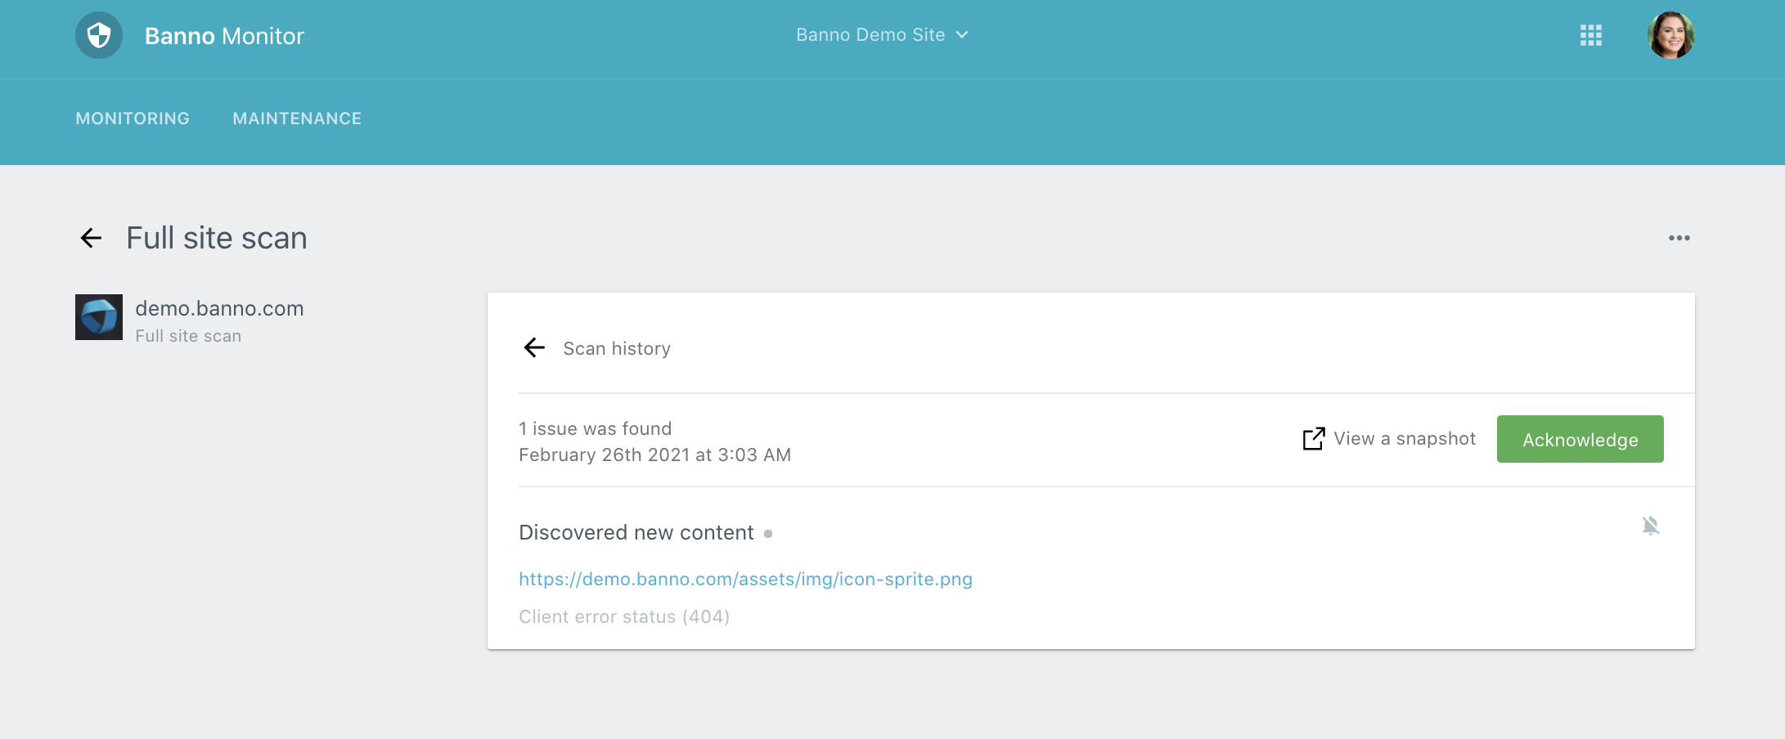Click the back arrow beside Scan history
Viewport: 1785px width, 739px height.
point(534,348)
